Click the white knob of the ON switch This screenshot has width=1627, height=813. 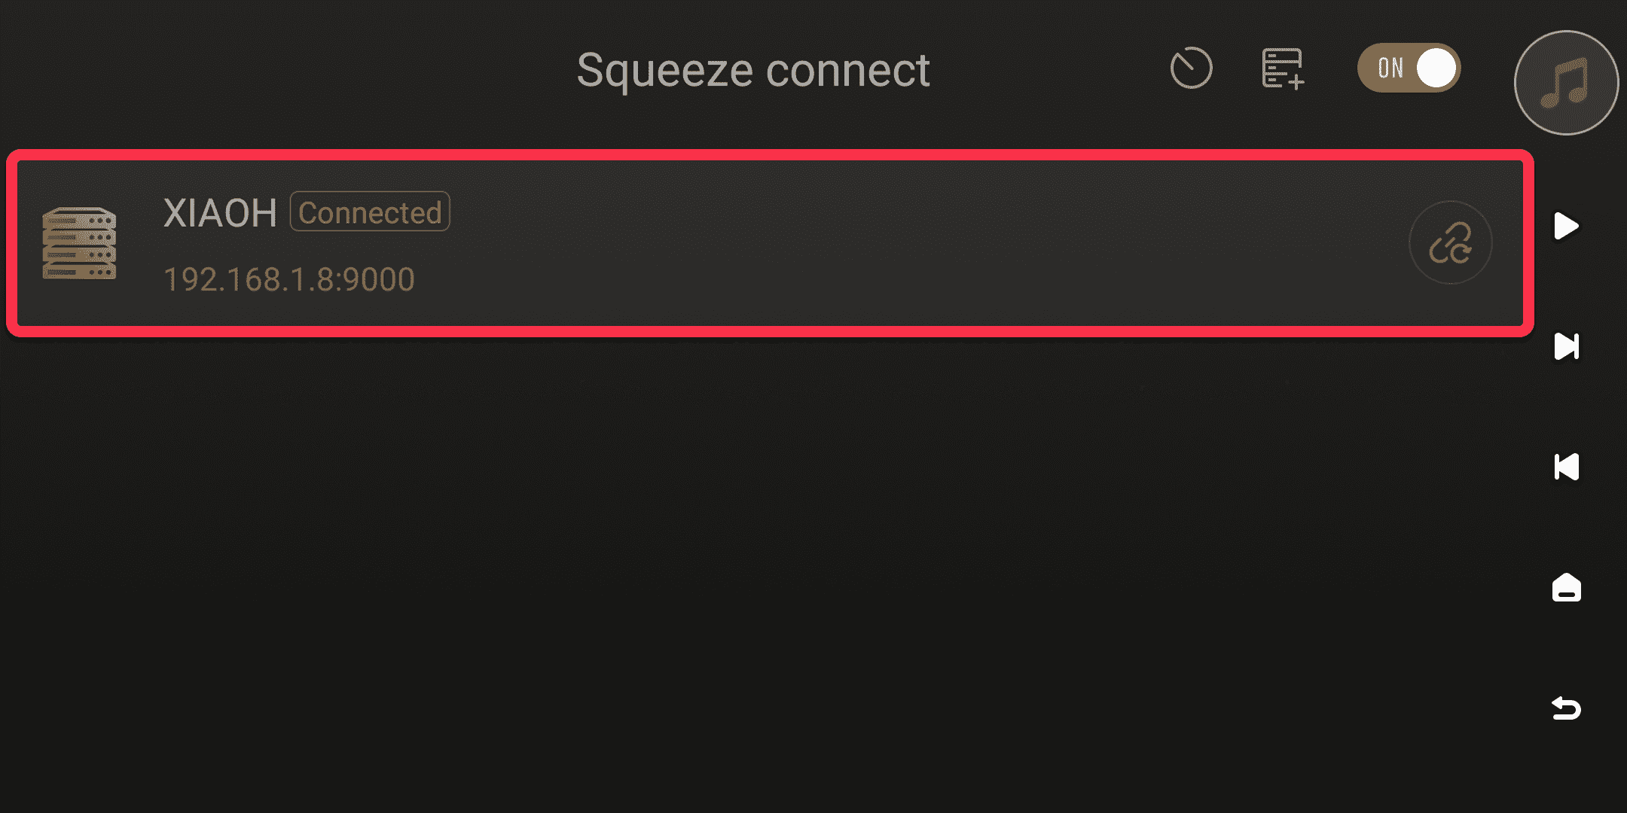(x=1436, y=68)
